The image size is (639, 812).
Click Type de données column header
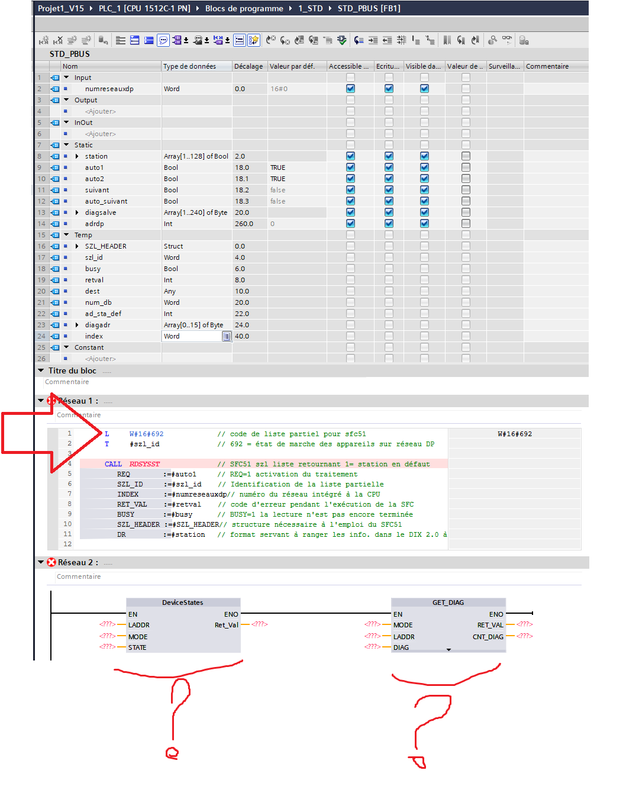point(196,66)
